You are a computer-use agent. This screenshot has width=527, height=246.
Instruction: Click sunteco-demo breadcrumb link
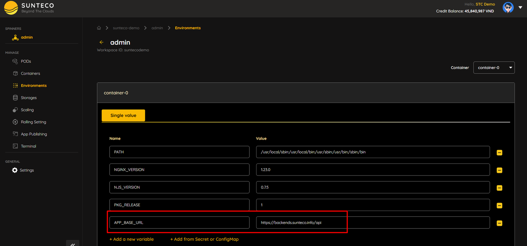click(x=126, y=28)
